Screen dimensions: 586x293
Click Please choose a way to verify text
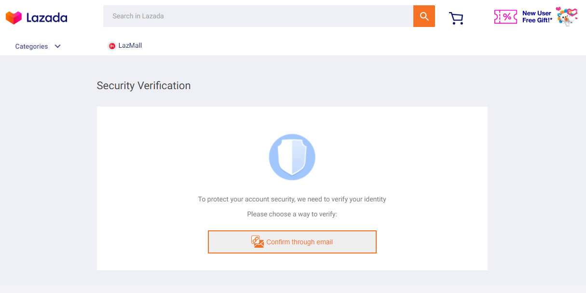292,214
